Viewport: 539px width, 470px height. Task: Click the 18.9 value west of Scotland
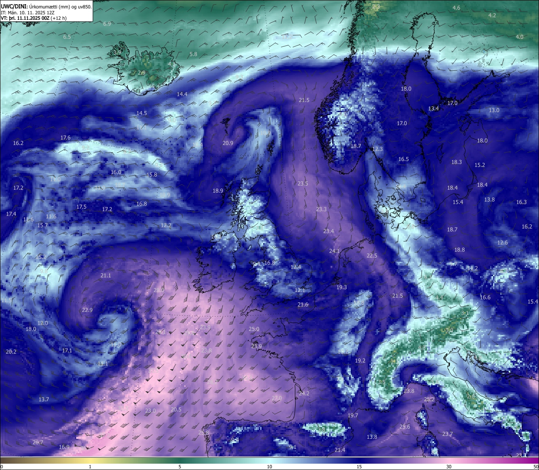(218, 191)
